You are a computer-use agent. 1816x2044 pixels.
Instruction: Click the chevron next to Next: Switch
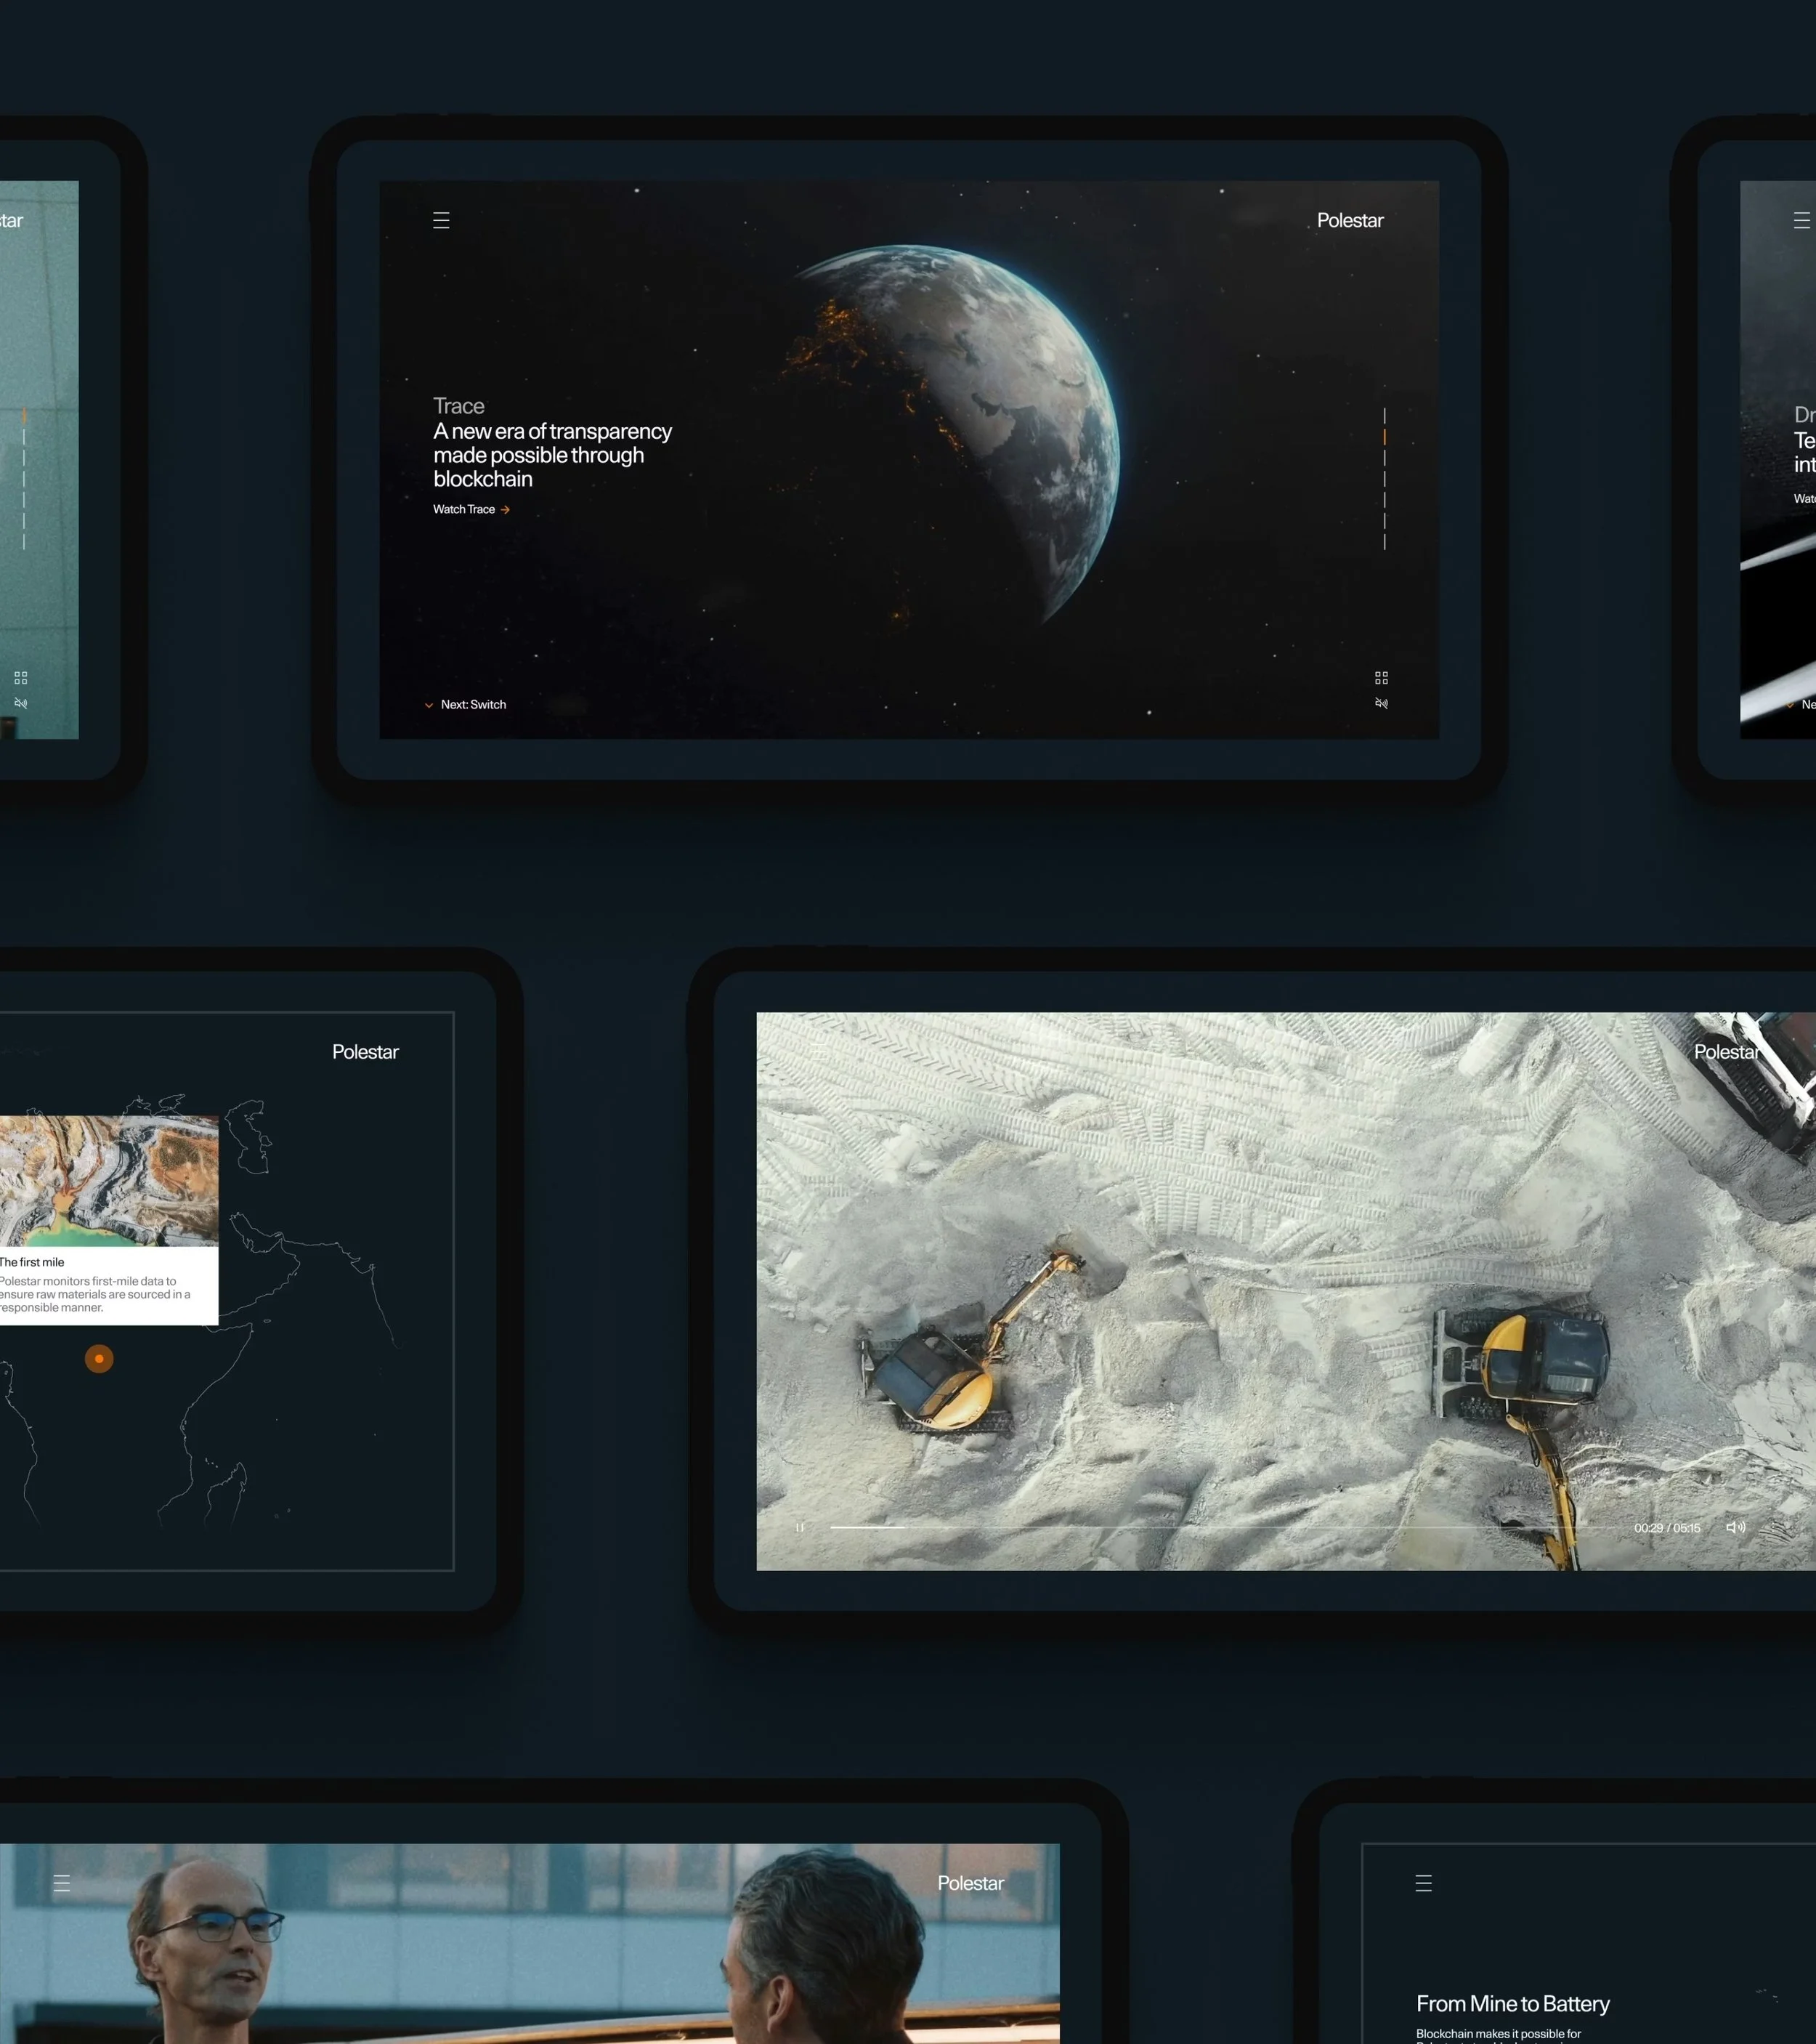(429, 705)
